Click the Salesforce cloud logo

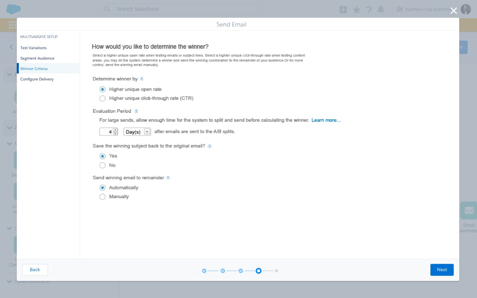click(13, 9)
